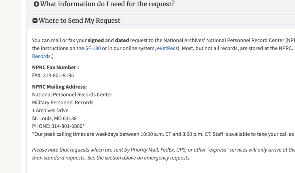Click the fax number 314-801-9195
The width and height of the screenshot is (295, 173).
pos(58,75)
